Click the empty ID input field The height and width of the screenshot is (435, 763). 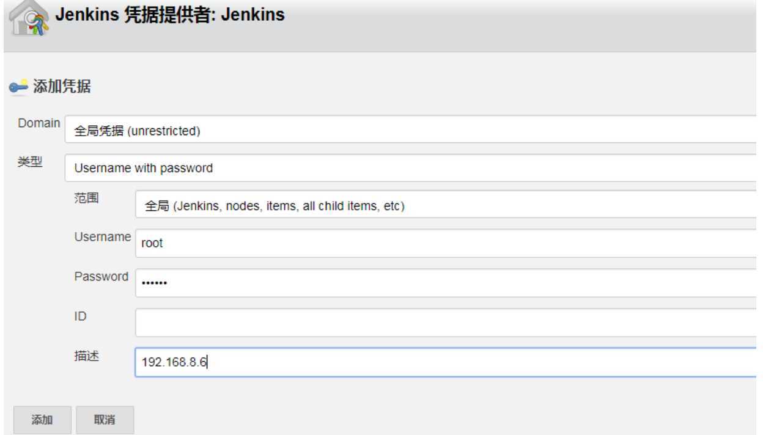(446, 323)
